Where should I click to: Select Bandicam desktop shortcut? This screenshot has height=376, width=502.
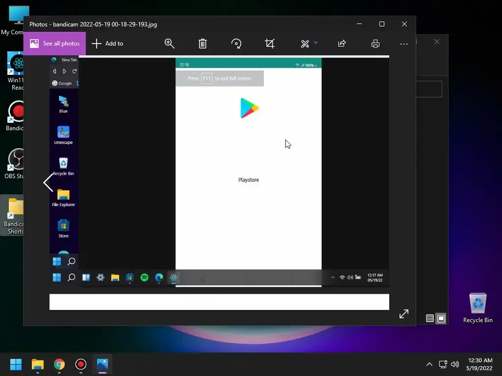[x=14, y=116]
